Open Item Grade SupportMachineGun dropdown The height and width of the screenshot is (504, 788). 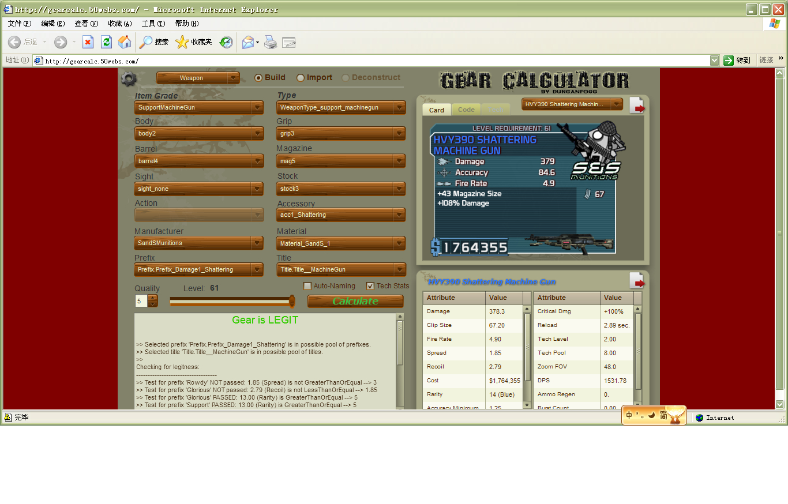point(199,107)
